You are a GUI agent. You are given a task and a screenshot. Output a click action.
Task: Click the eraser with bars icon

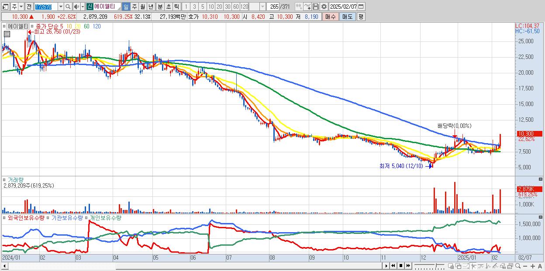click(503, 266)
